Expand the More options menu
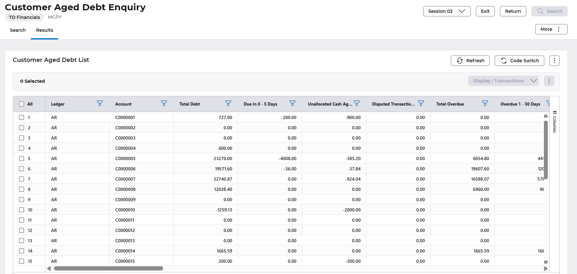The width and height of the screenshot is (577, 274). coord(551,29)
